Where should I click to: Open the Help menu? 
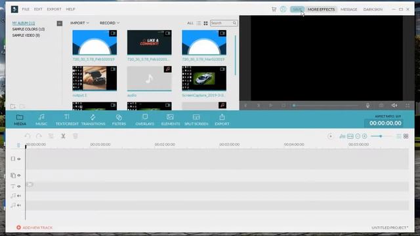70,9
